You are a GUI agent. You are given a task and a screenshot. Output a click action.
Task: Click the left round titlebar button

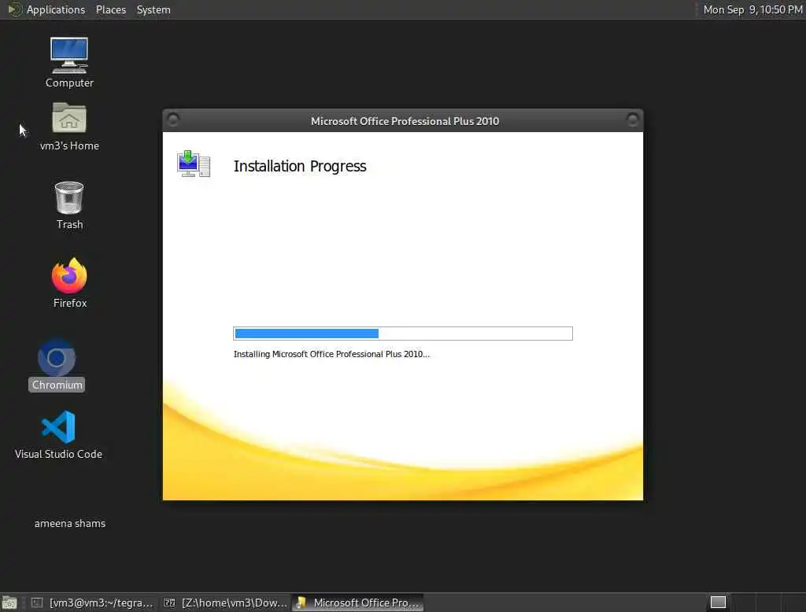click(173, 120)
